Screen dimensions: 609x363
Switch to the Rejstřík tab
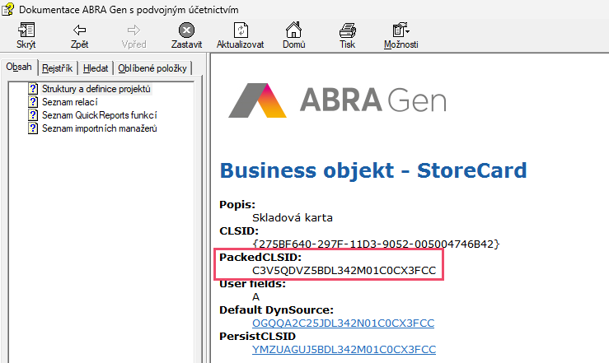pos(59,68)
